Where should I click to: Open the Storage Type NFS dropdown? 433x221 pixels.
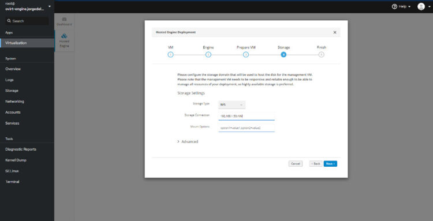click(232, 105)
